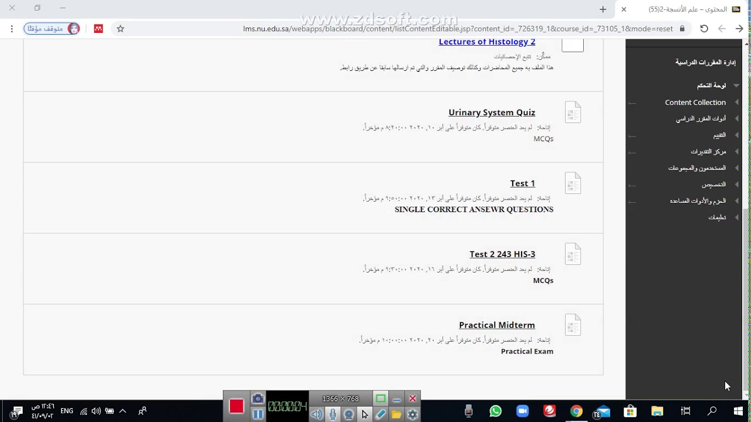Reload the page in Chrome
Image resolution: width=751 pixels, height=422 pixels.
pos(704,28)
